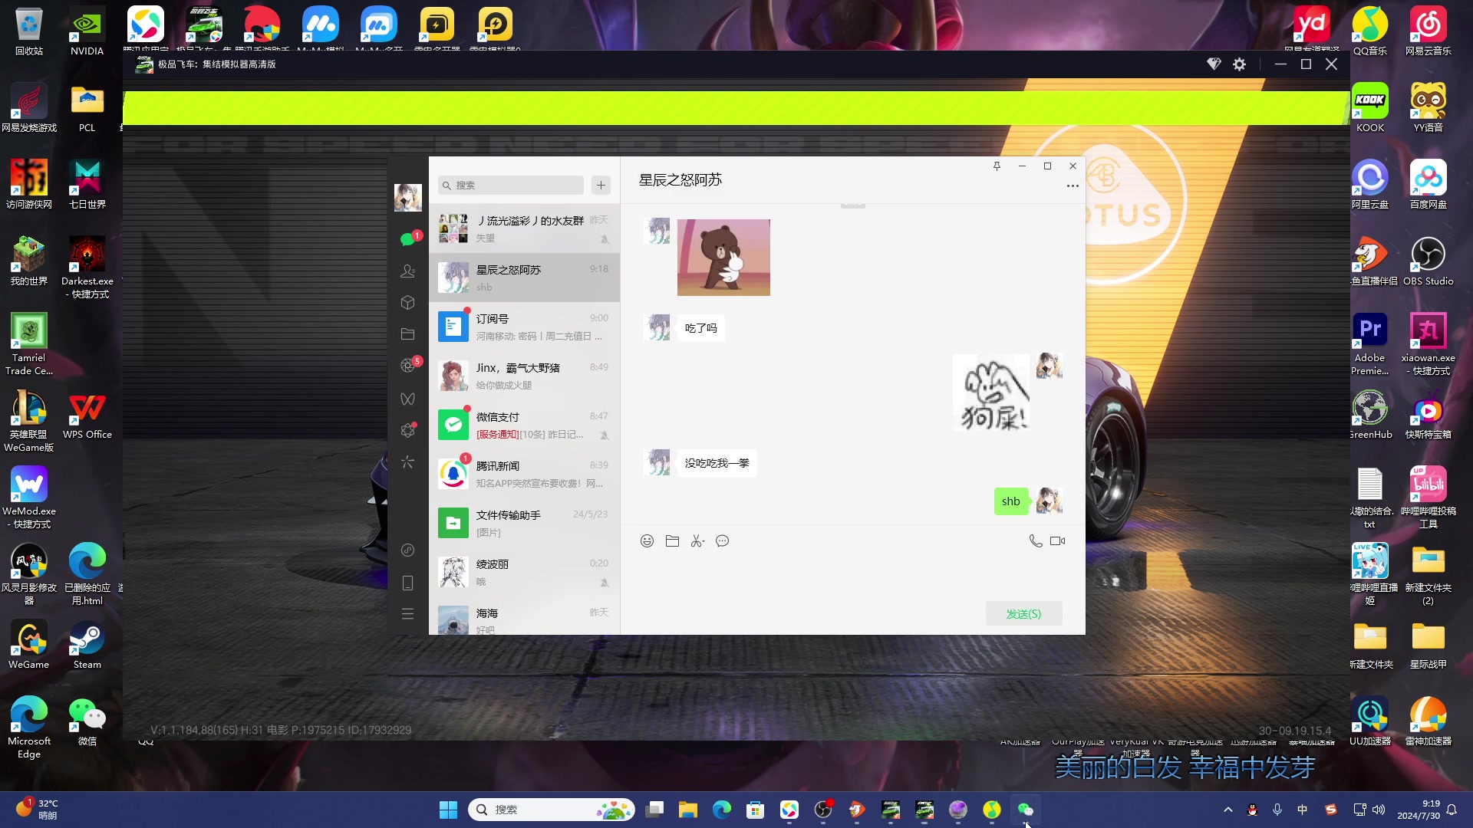Click the plus button beside the WeChat search
Viewport: 1473px width, 828px height.
(601, 185)
